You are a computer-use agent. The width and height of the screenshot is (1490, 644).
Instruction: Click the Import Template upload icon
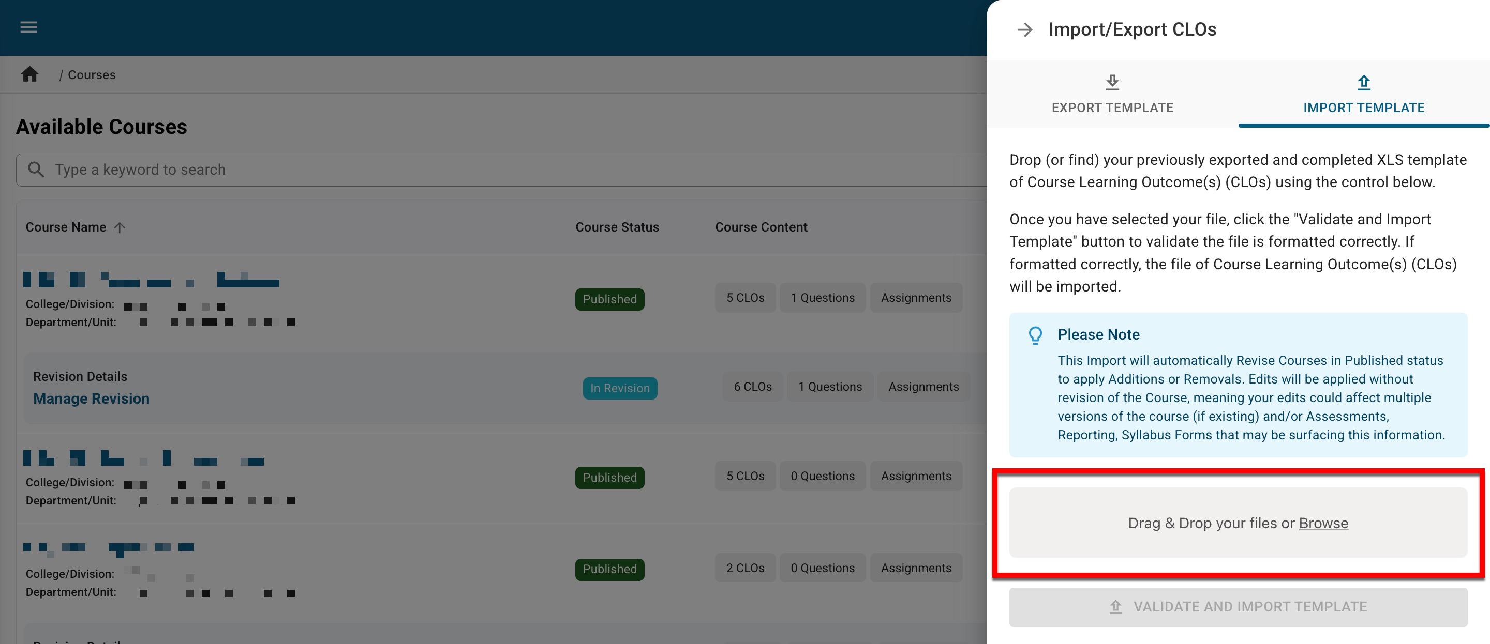click(1363, 83)
